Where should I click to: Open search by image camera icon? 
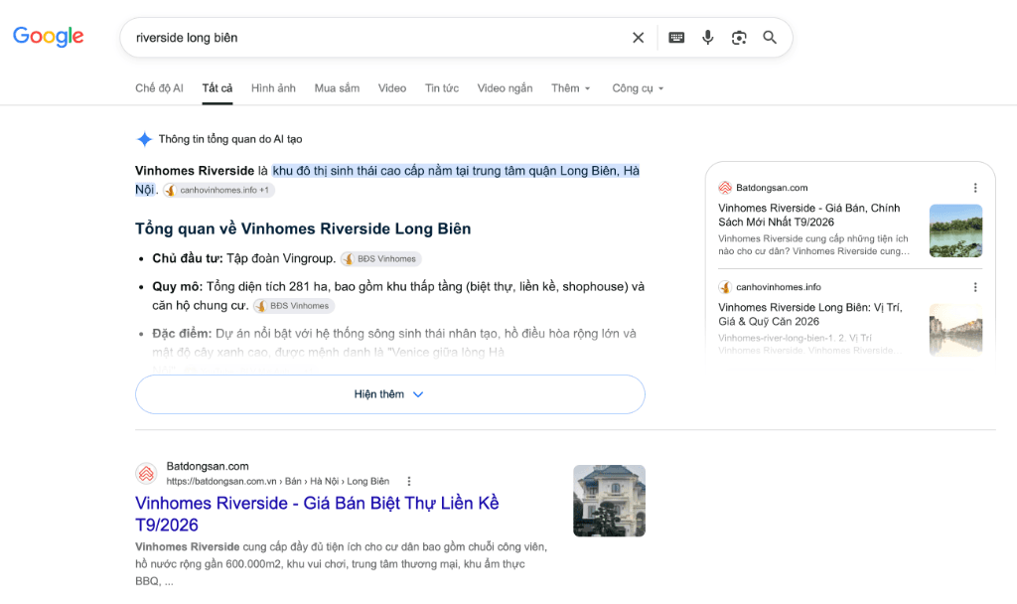[x=739, y=38]
